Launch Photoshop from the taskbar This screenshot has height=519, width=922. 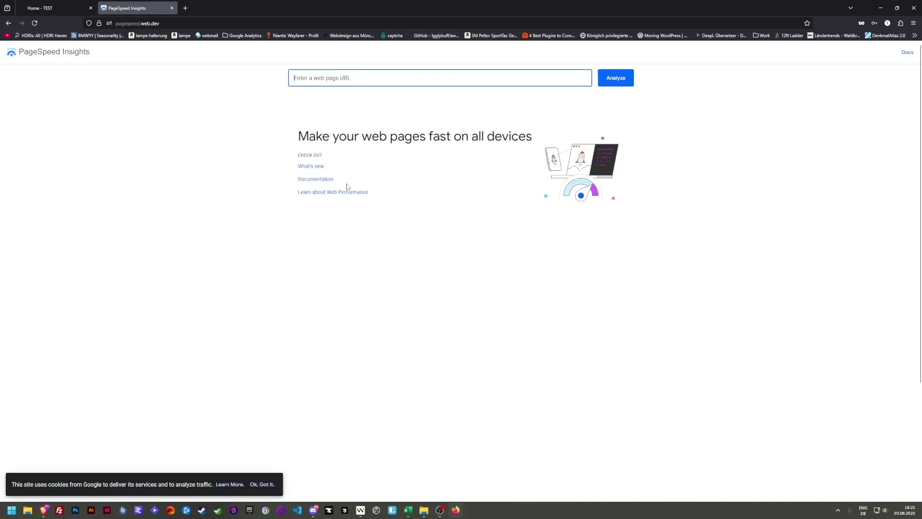(x=75, y=510)
